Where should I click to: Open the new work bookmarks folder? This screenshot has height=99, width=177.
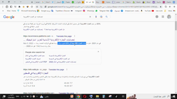[x=161, y=11]
